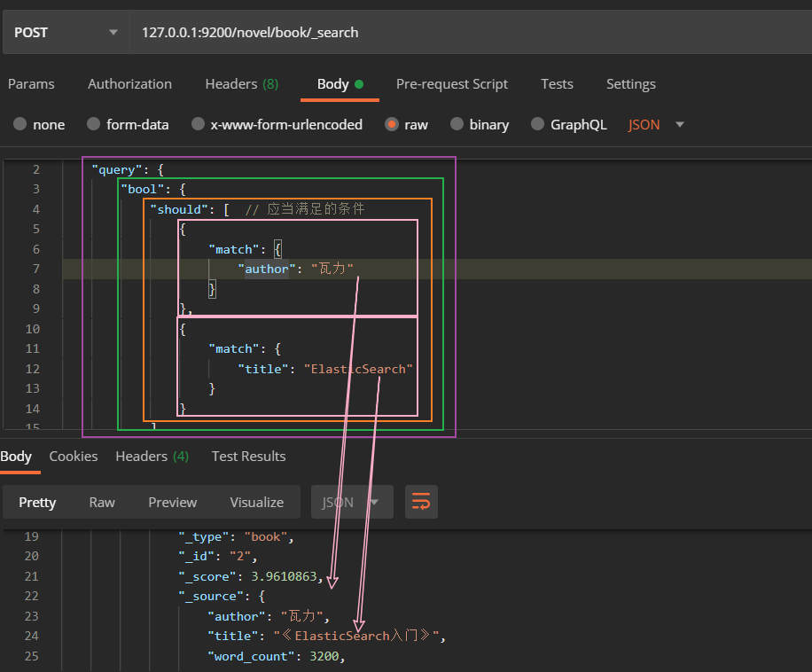Click line number 22 in response viewer

(32, 596)
